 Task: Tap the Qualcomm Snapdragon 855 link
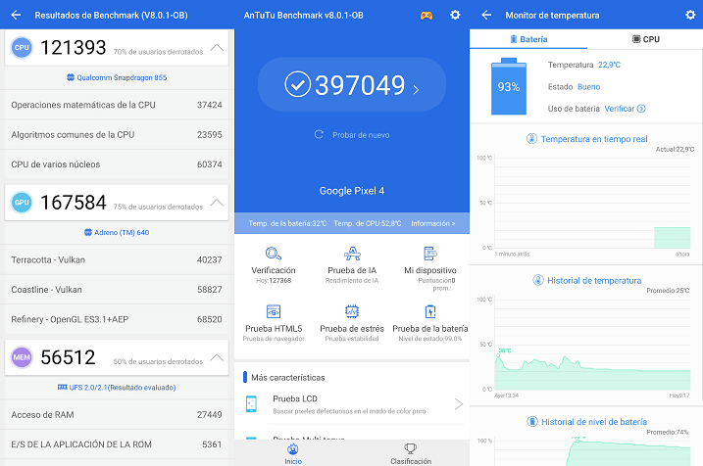[117, 77]
